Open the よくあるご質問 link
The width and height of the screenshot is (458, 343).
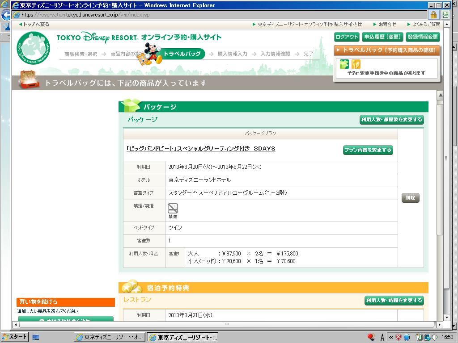tap(424, 25)
